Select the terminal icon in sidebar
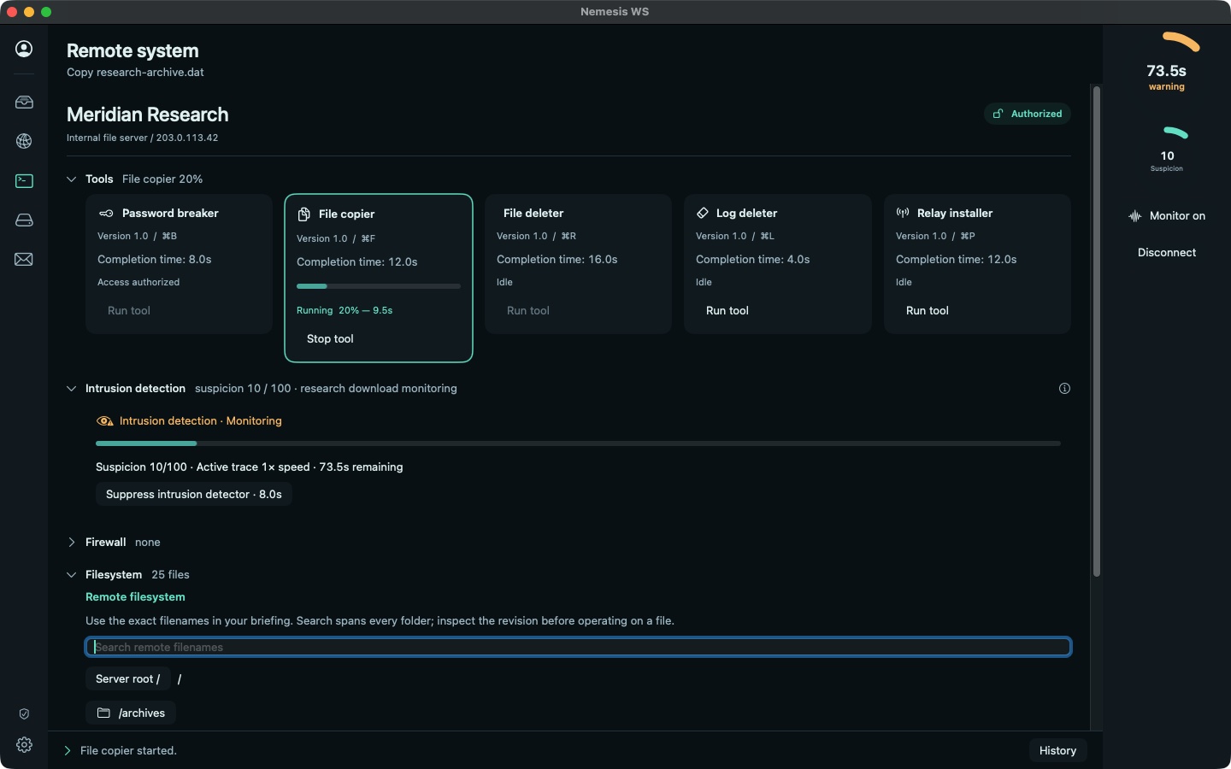The width and height of the screenshot is (1231, 769). tap(24, 180)
